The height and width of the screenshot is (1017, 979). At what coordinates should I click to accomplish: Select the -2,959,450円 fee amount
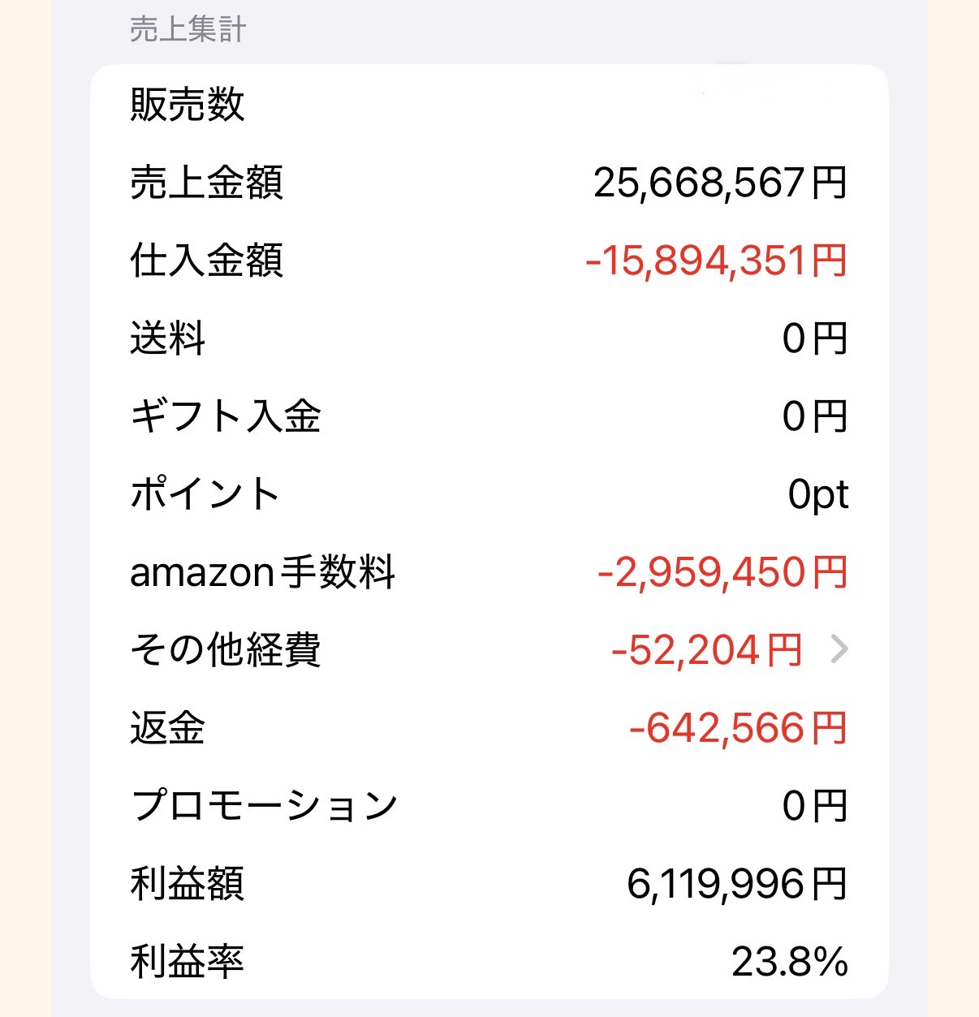pos(722,572)
